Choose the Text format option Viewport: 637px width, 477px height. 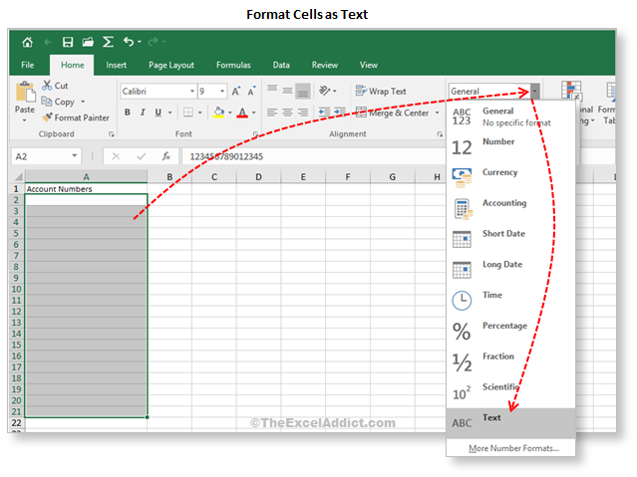(x=510, y=423)
